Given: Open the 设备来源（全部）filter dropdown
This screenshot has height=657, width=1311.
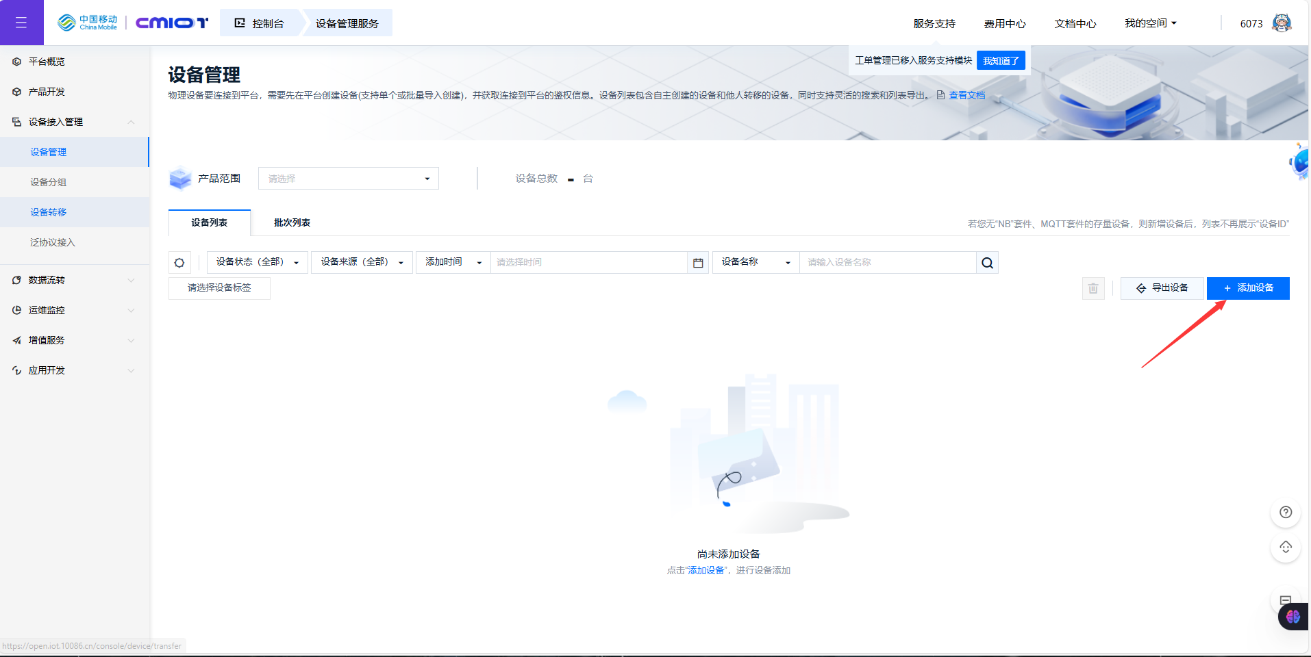Looking at the screenshot, I should (361, 262).
